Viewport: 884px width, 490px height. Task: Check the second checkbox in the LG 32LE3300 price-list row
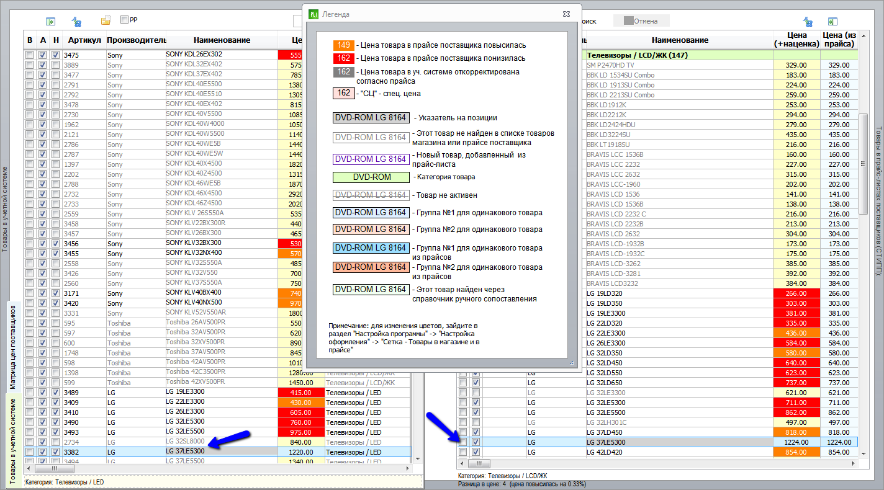pos(476,393)
